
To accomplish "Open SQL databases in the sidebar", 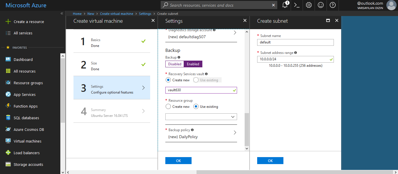I will [26, 118].
